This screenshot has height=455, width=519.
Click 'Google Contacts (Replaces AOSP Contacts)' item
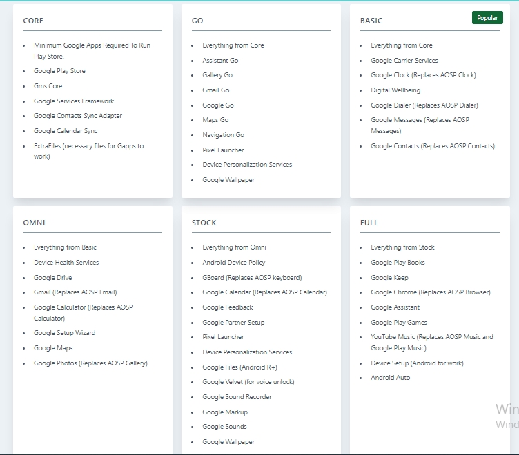(x=433, y=146)
